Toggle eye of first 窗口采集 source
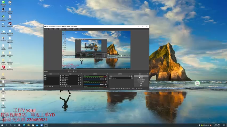Image resolution: width=227 pixels, height=127 pixels. click(79, 81)
